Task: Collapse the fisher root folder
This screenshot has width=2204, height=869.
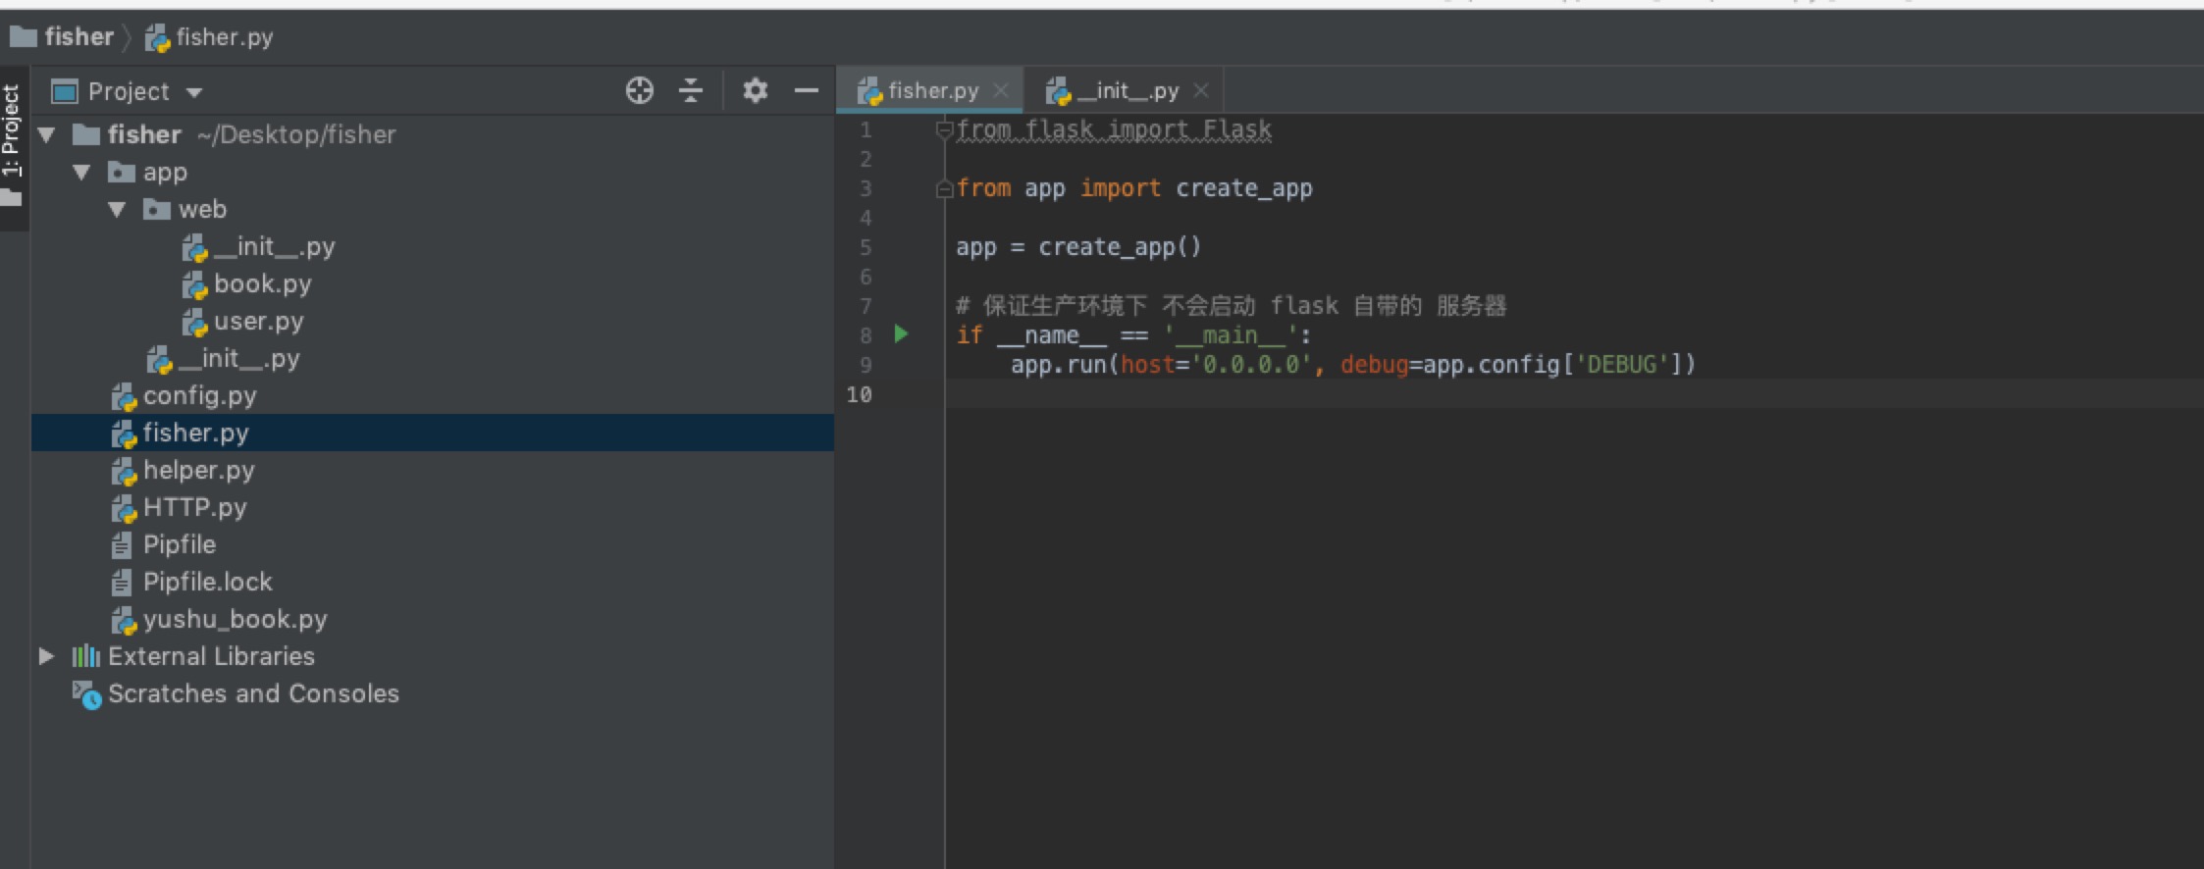Action: (x=46, y=134)
